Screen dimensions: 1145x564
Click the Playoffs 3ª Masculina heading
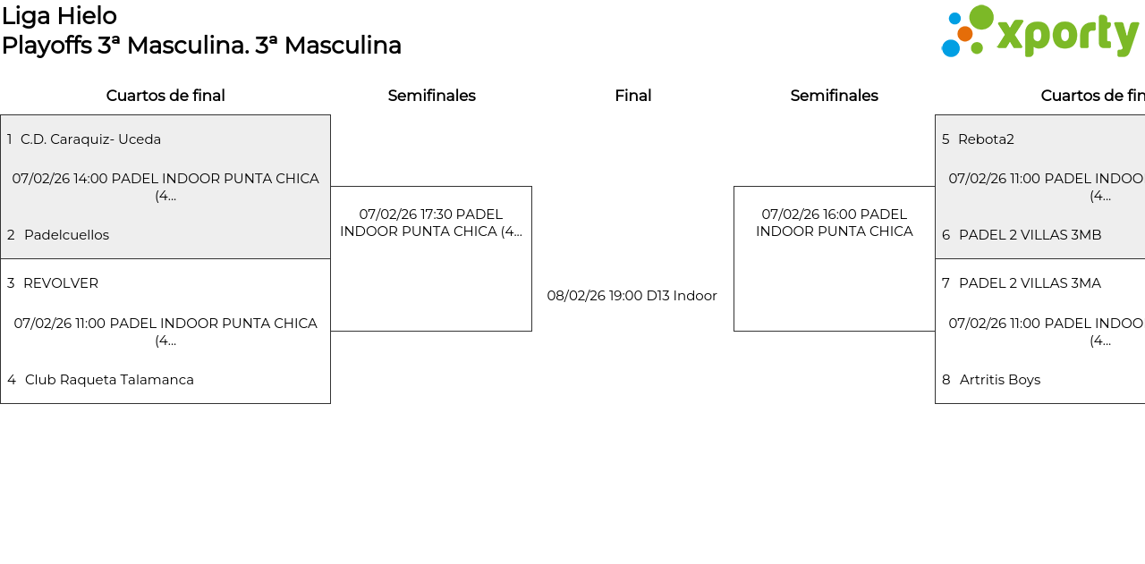pos(201,46)
